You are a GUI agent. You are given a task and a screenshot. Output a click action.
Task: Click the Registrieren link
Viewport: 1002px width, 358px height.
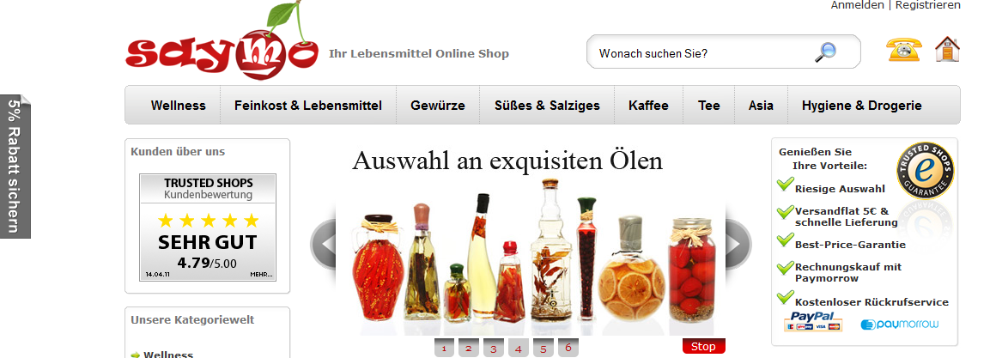928,5
